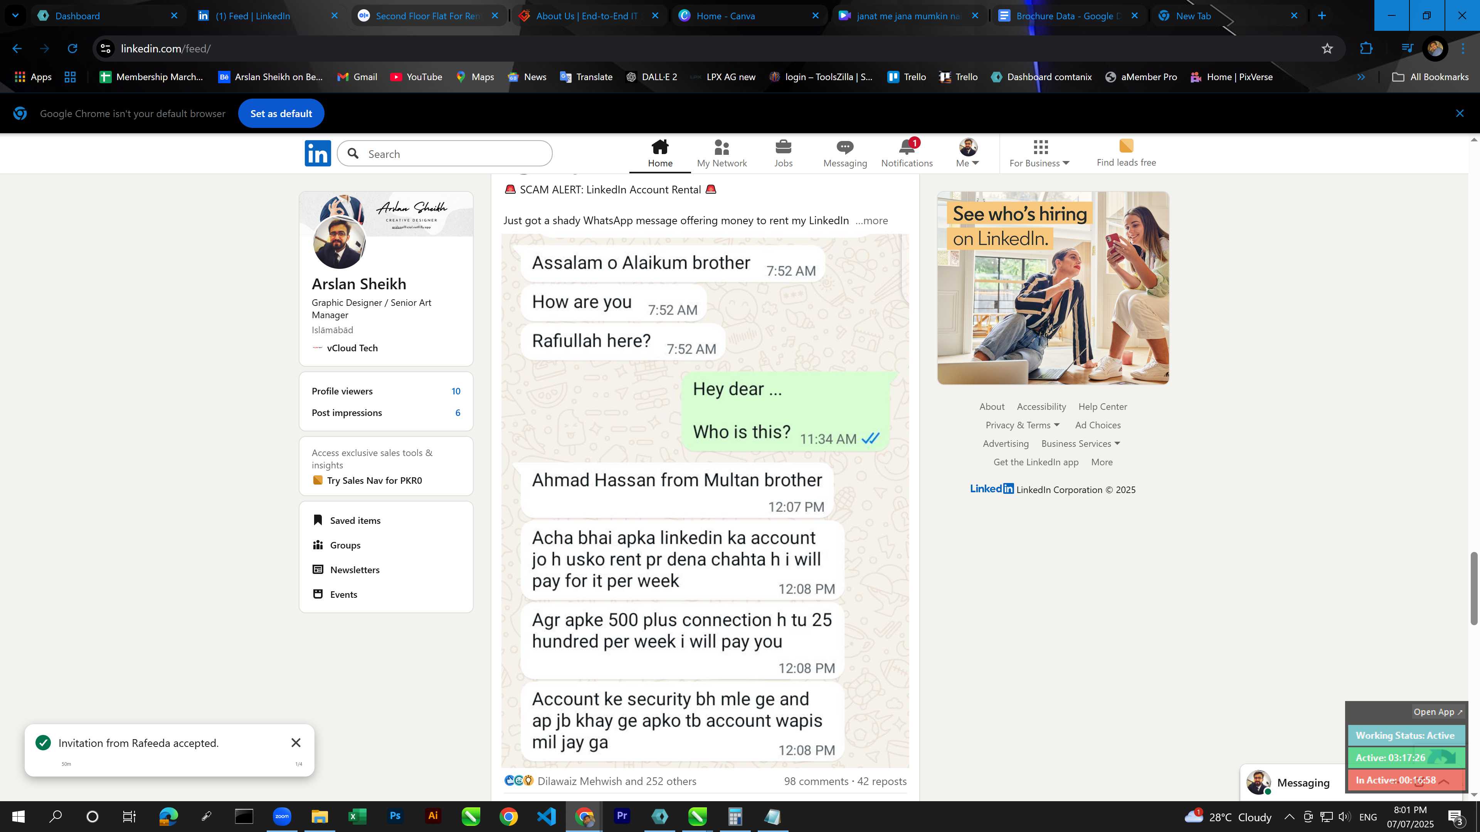Viewport: 1480px width, 832px height.
Task: Open All Bookmarks folder
Action: (1431, 77)
